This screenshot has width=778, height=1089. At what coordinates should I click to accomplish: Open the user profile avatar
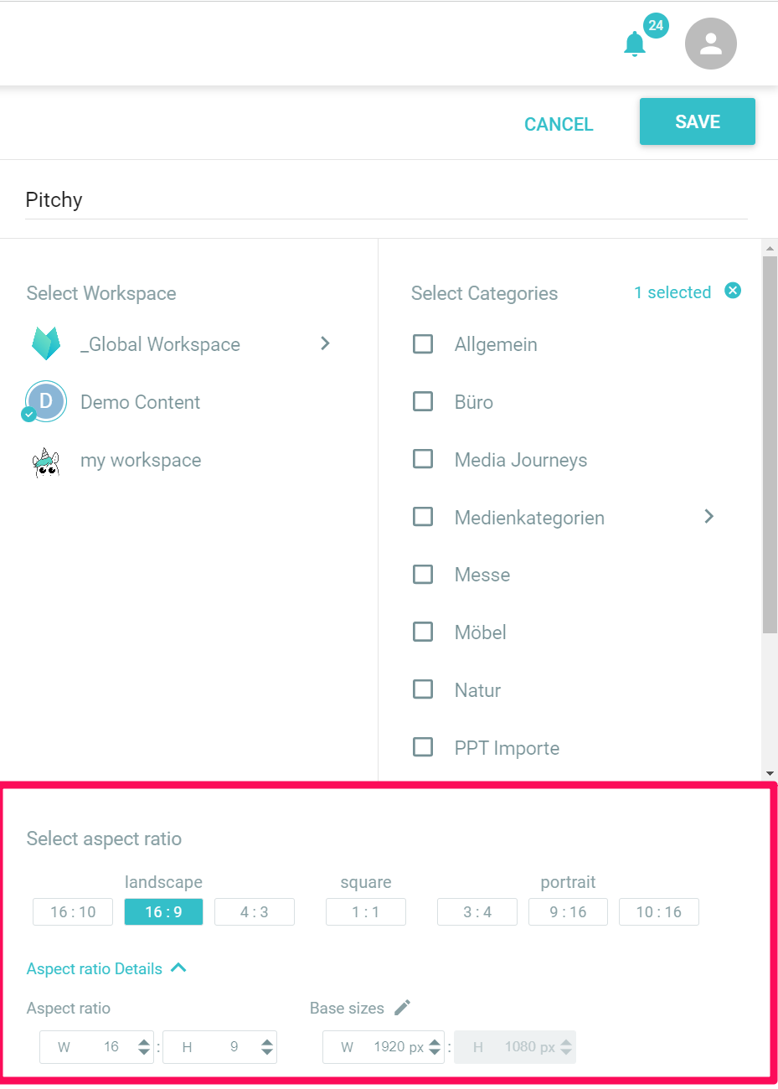pyautogui.click(x=710, y=44)
